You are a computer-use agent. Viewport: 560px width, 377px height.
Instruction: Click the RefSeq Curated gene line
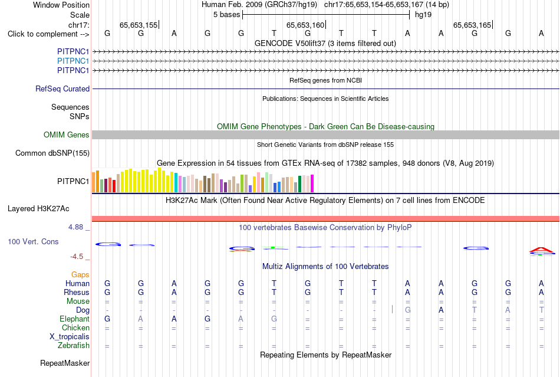(325, 88)
